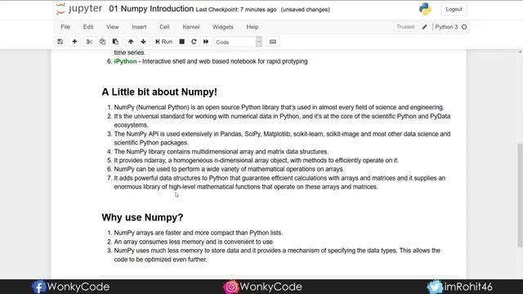Click the Trusted notebook button
Viewport: 523px width, 294px height.
click(x=405, y=27)
